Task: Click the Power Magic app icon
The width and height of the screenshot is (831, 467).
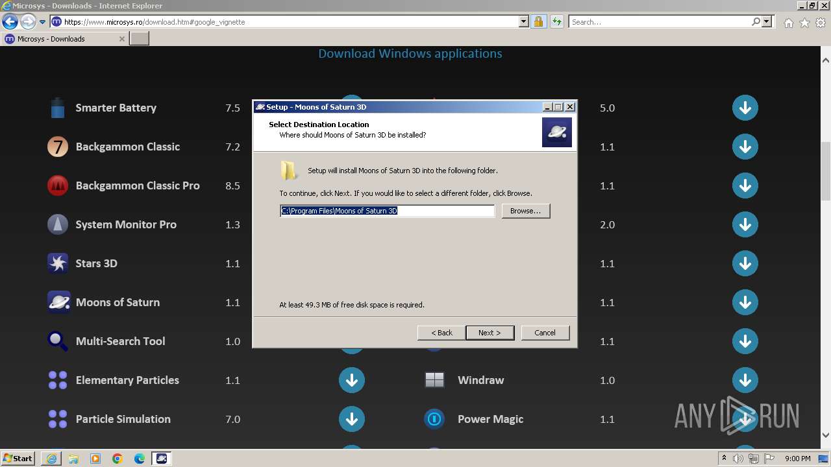Action: (434, 419)
